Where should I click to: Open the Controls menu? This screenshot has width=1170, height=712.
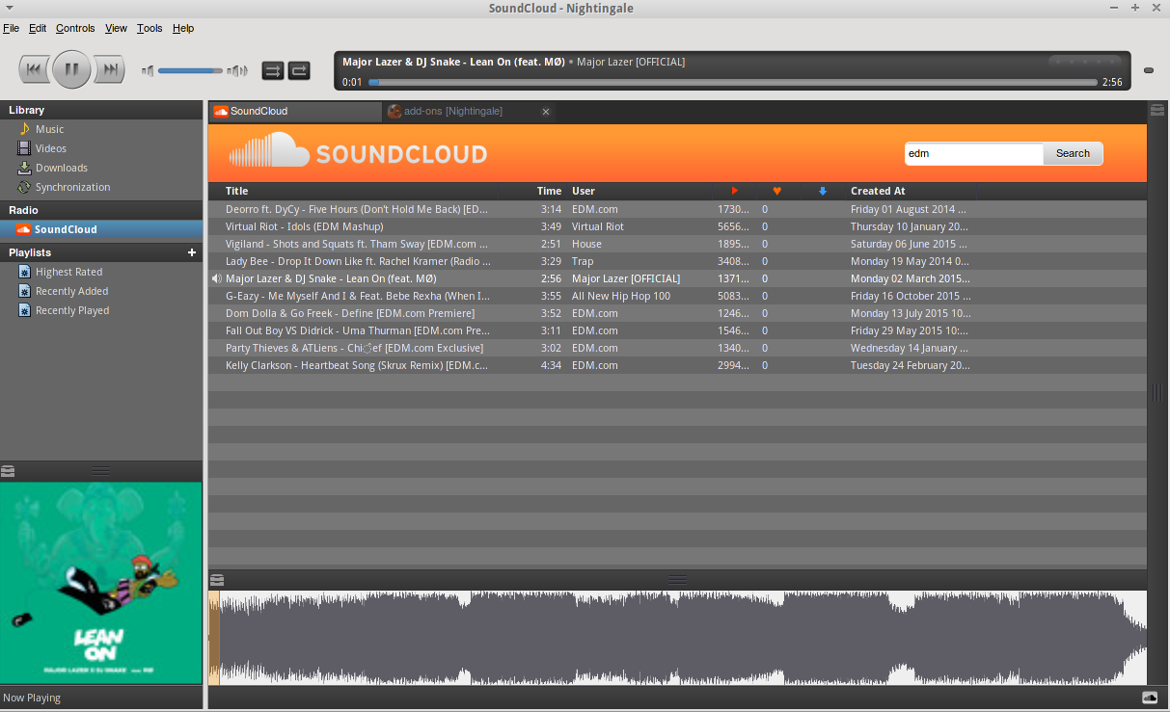click(75, 28)
